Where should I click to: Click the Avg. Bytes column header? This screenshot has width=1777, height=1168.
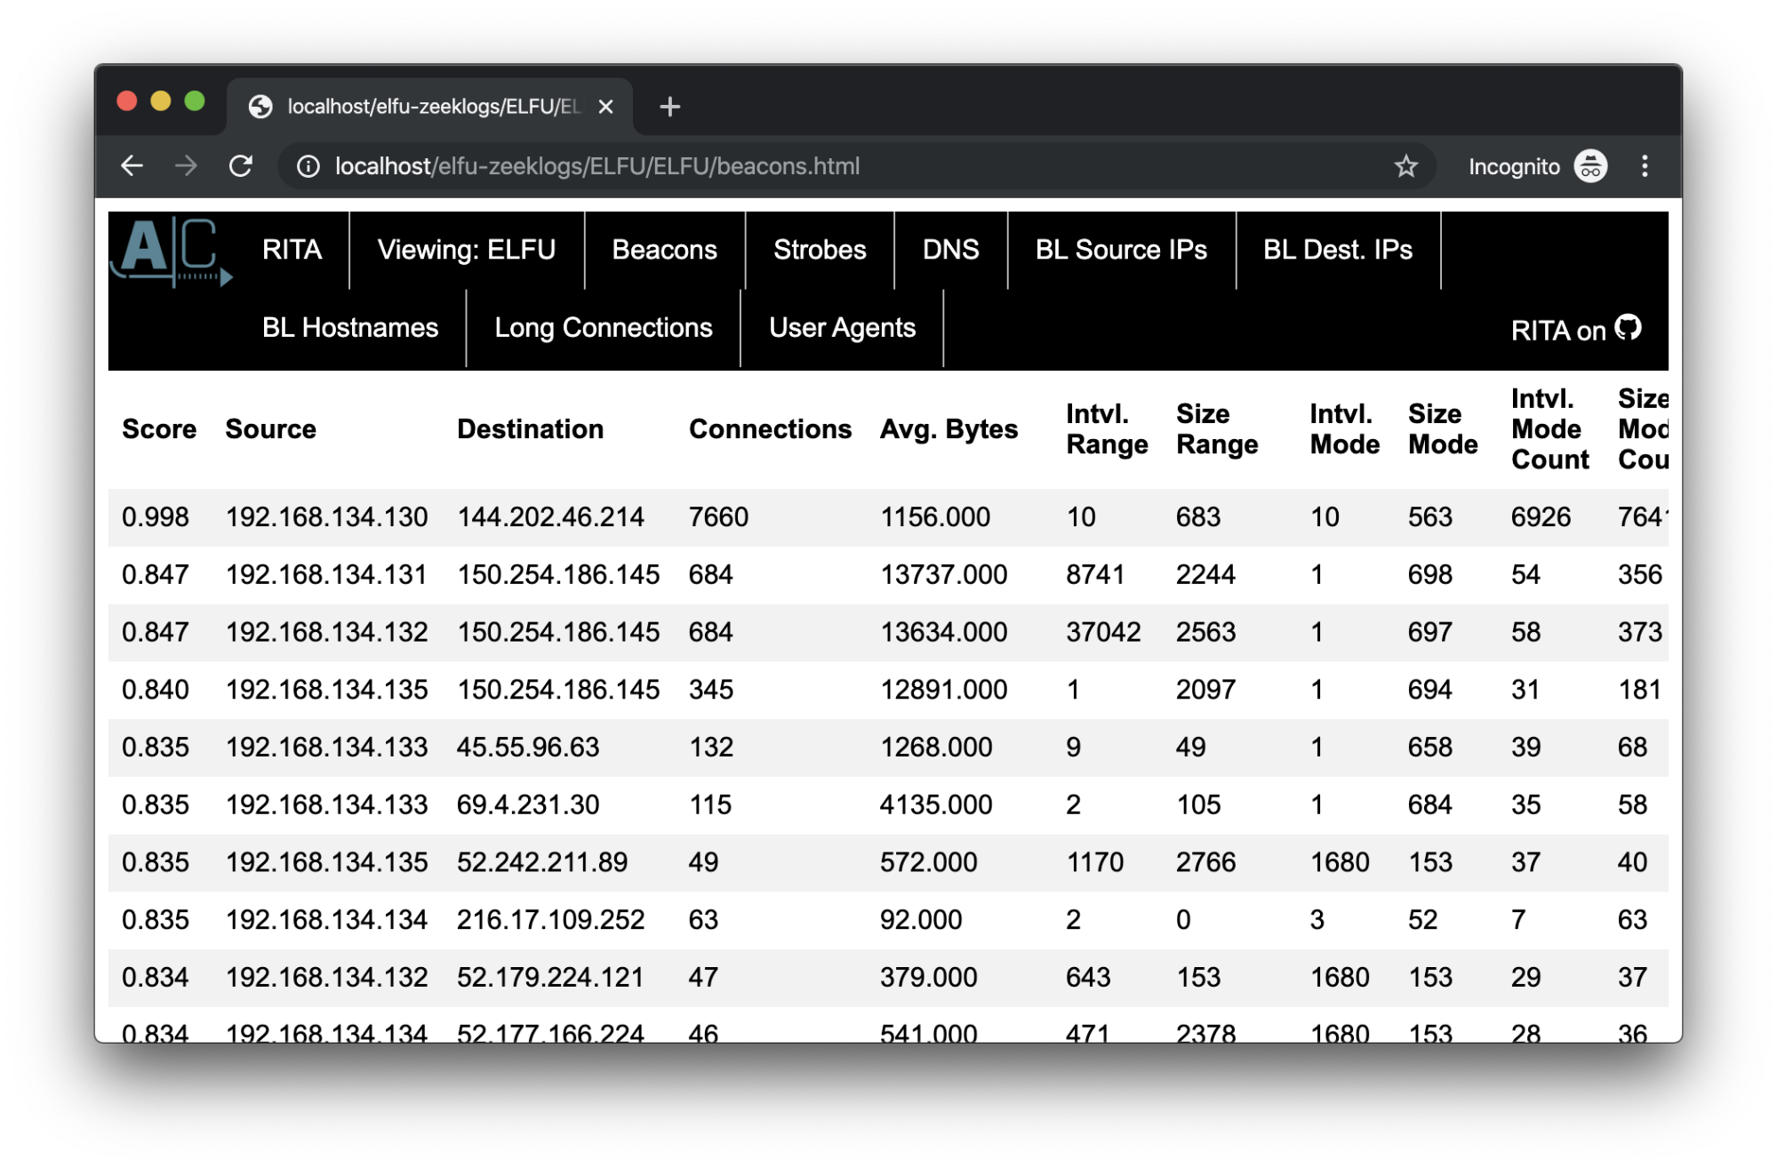tap(949, 429)
